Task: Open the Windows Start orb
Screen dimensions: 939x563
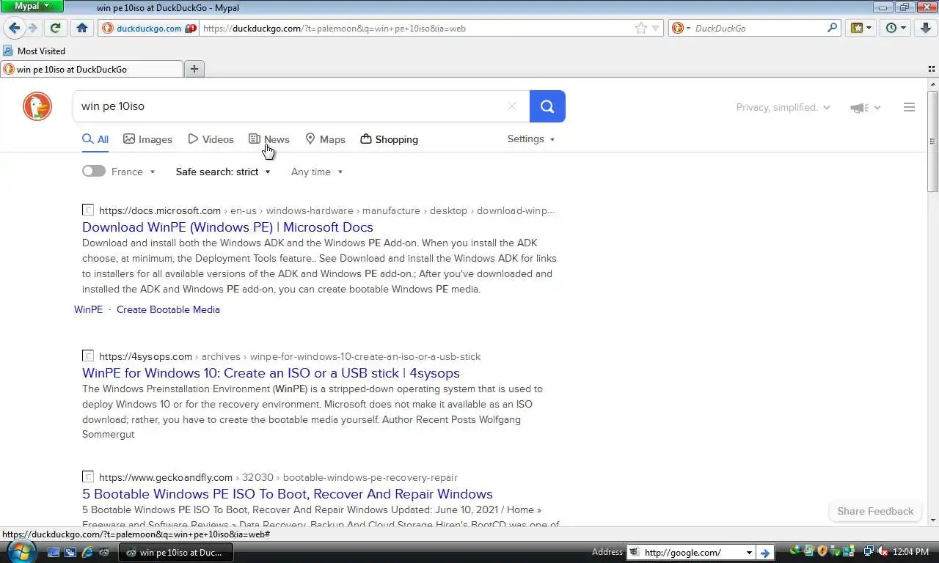Action: tap(21, 551)
